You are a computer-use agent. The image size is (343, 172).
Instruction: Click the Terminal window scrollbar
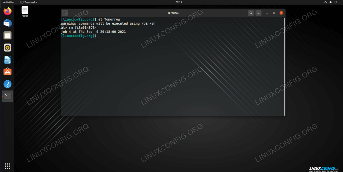pos(284,66)
